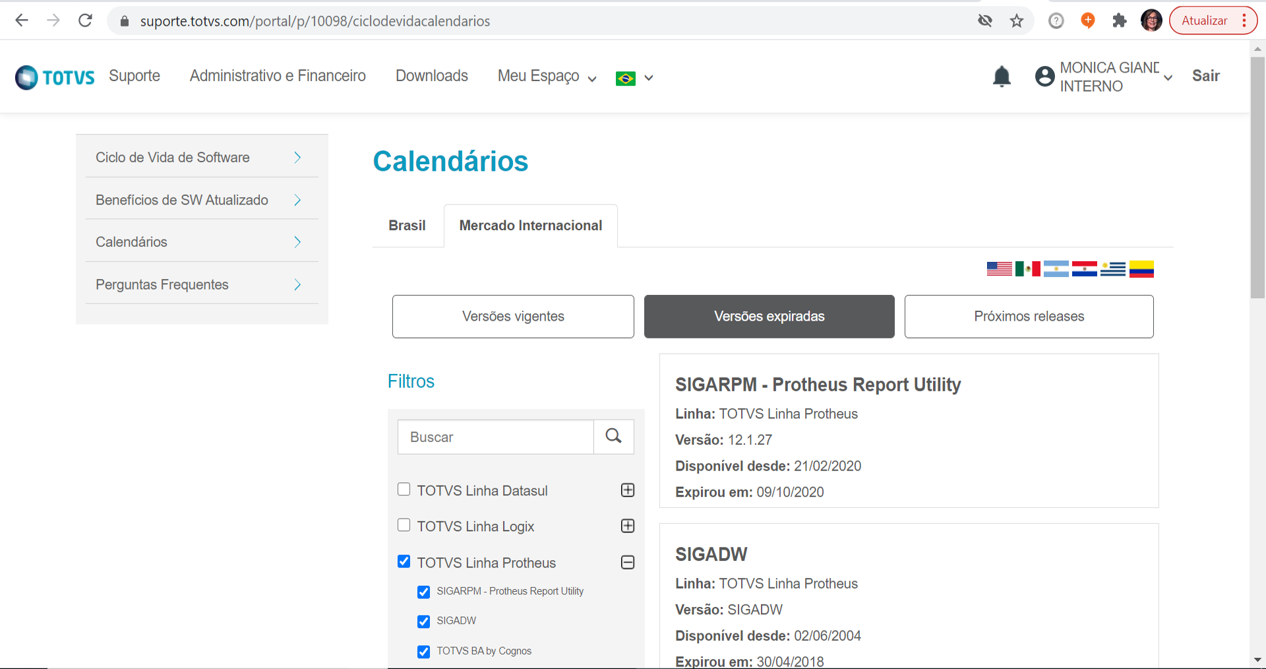Viewport: 1266px width, 669px height.
Task: Show Versões expiradas
Action: coord(769,317)
